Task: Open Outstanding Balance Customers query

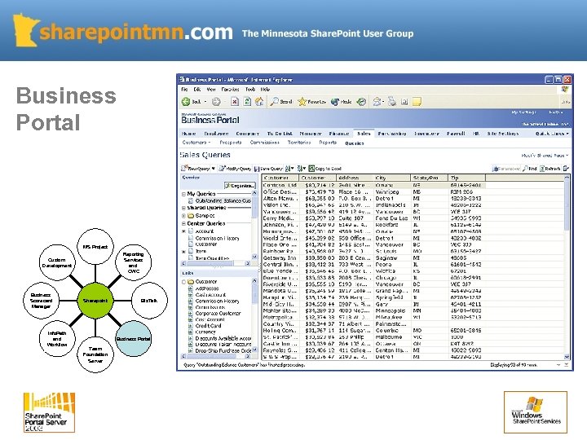Action: 223,201
